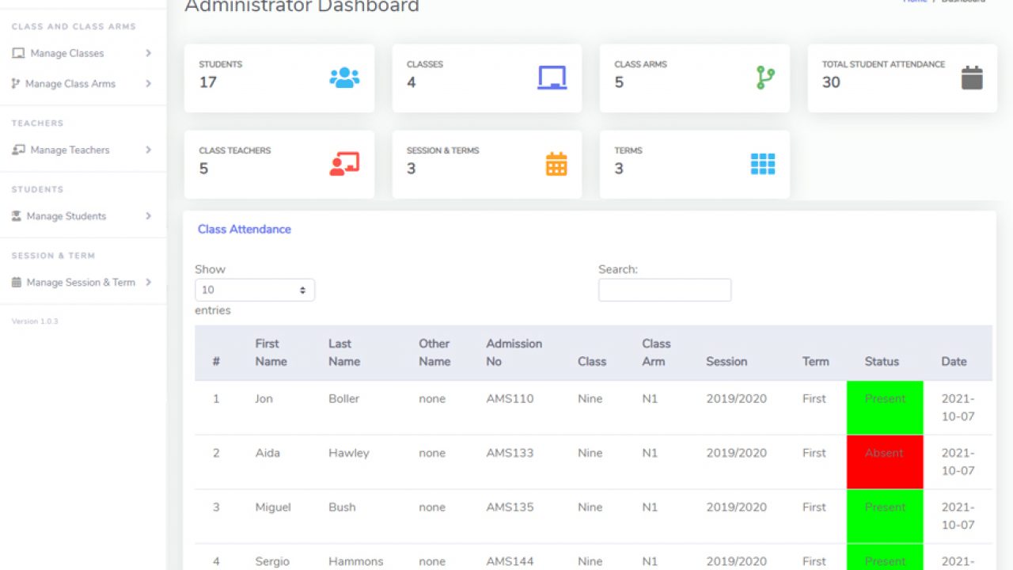The width and height of the screenshot is (1013, 570).
Task: Click the red Absent status cell
Action: (884, 462)
